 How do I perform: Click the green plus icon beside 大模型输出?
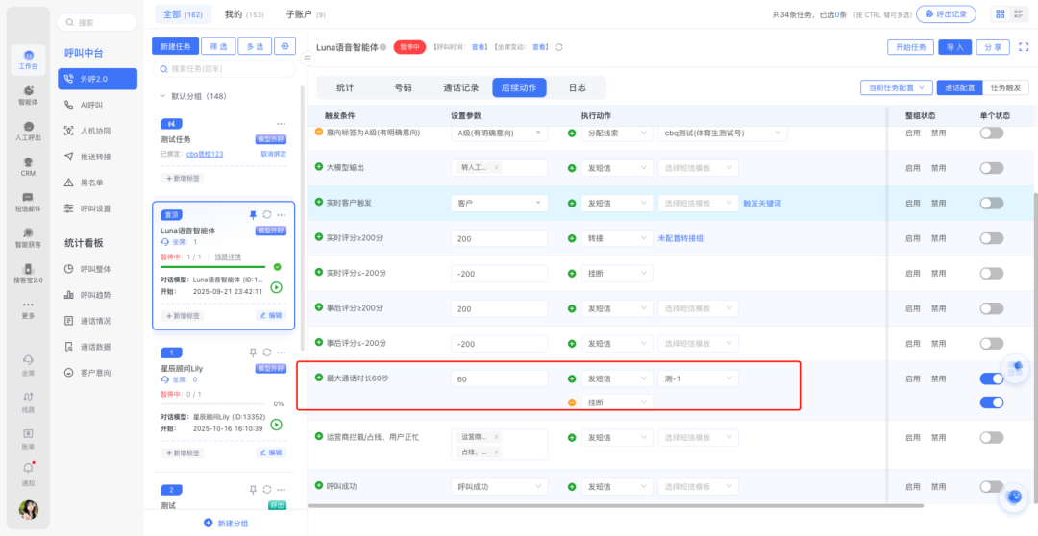pos(319,167)
